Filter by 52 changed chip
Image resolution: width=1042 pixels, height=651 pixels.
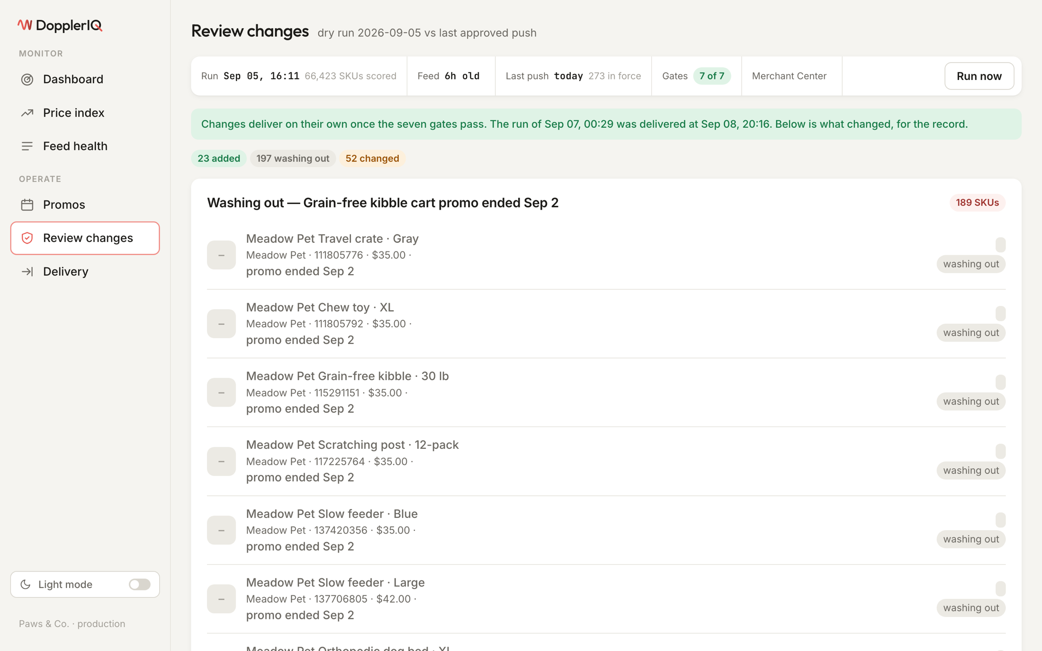[372, 158]
